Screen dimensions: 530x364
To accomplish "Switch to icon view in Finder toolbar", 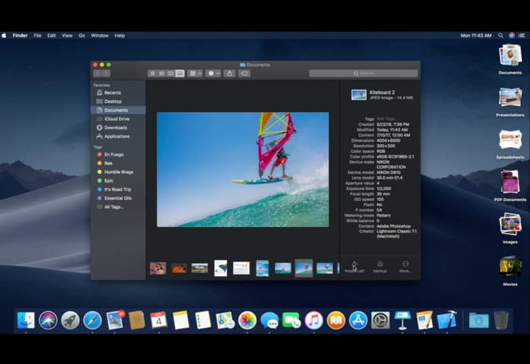I will (152, 73).
